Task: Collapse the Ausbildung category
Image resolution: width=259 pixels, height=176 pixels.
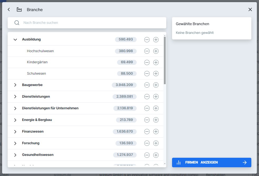Action: click(15, 39)
